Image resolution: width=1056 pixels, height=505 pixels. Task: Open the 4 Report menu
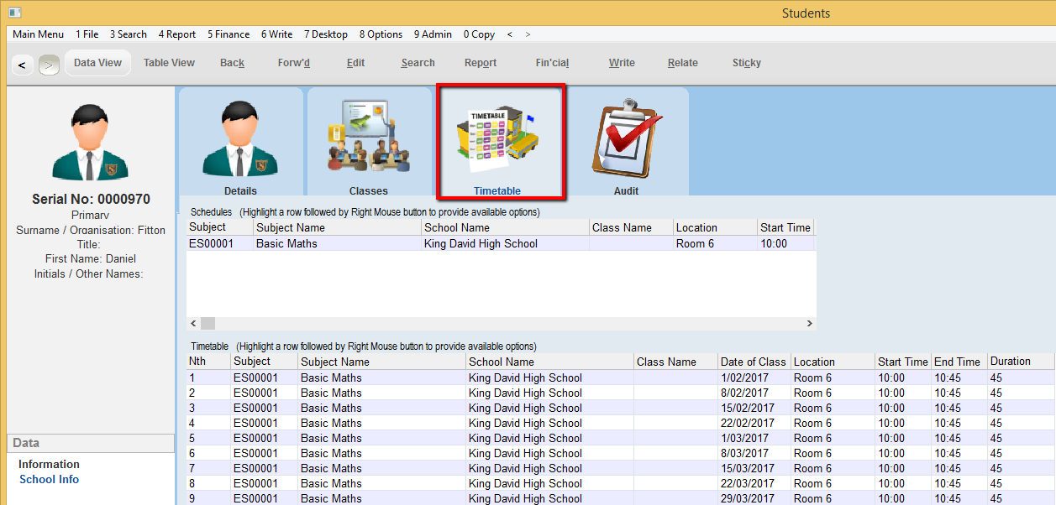(176, 34)
